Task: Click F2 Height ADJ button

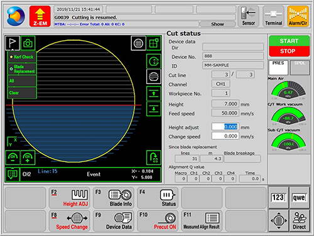Action: [x=70, y=198]
